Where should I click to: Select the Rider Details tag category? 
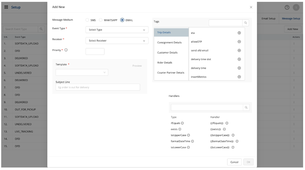coord(165,63)
